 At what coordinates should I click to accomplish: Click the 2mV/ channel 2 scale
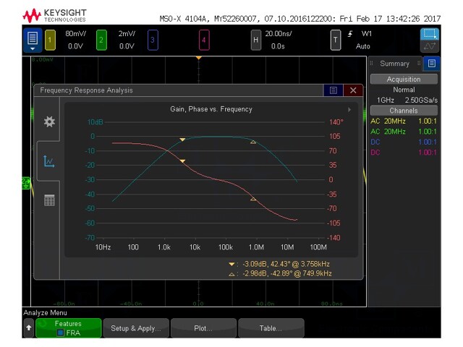click(x=127, y=34)
